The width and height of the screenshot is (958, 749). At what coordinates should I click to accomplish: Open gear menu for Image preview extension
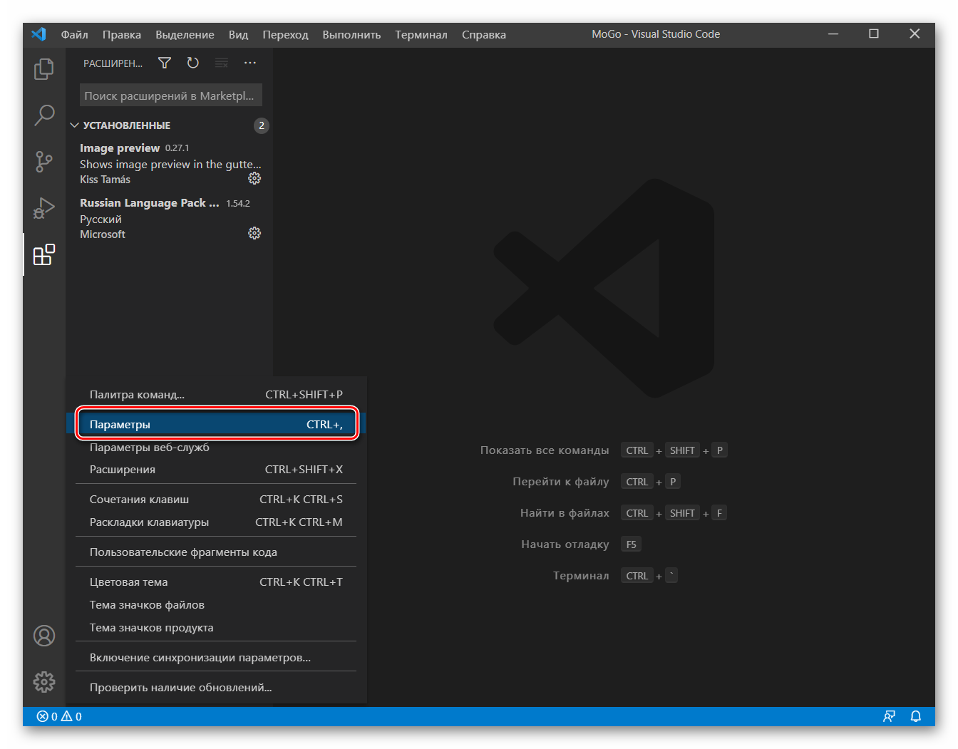254,178
